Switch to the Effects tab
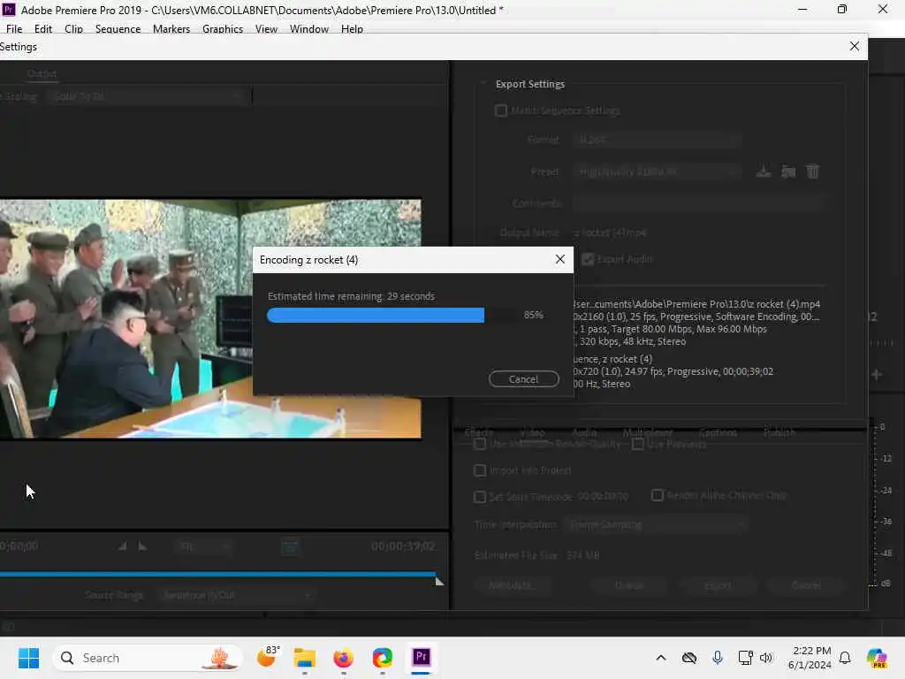 tap(479, 431)
